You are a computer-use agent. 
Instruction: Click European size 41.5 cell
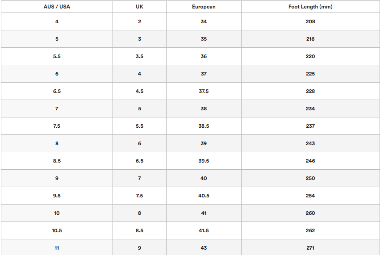click(204, 230)
